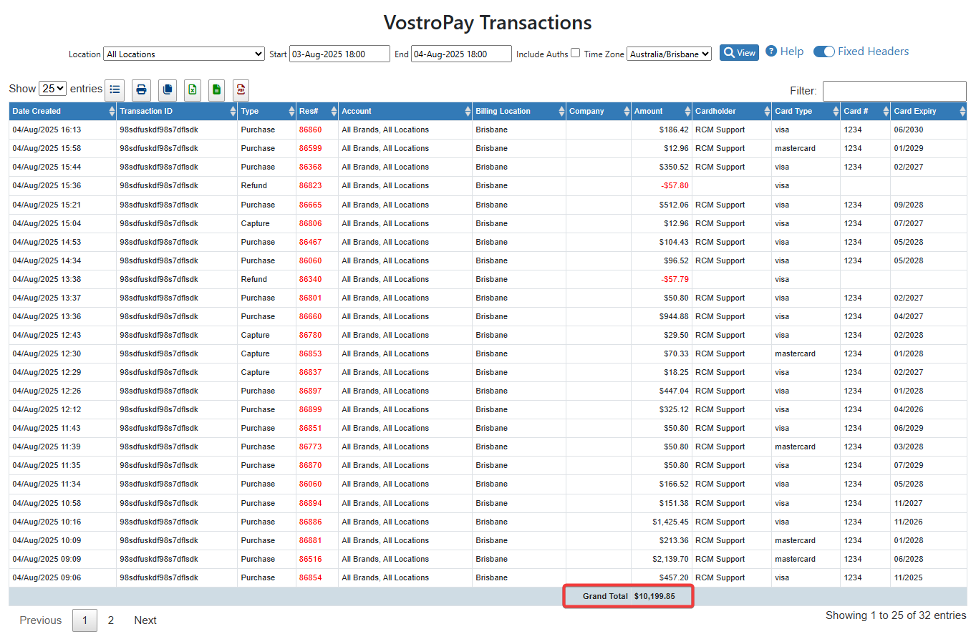Select page 1 in pagination
The image size is (976, 639).
click(84, 620)
